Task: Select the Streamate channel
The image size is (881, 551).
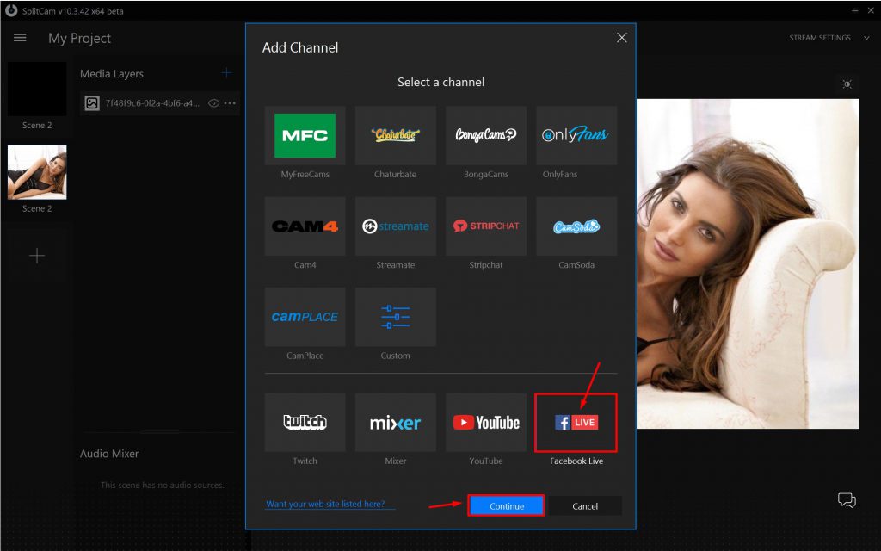Action: click(x=396, y=226)
